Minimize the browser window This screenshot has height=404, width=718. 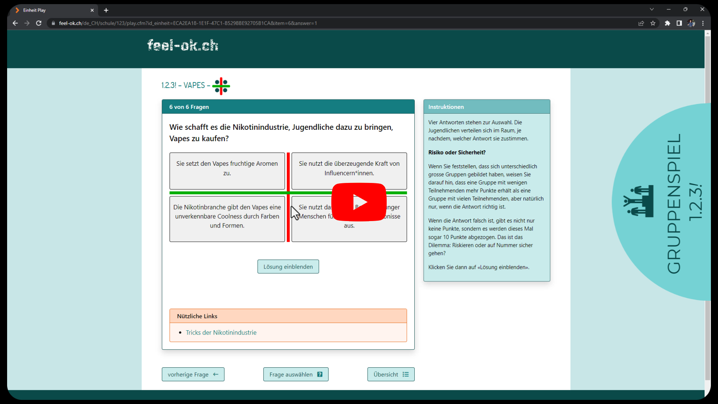tap(669, 9)
